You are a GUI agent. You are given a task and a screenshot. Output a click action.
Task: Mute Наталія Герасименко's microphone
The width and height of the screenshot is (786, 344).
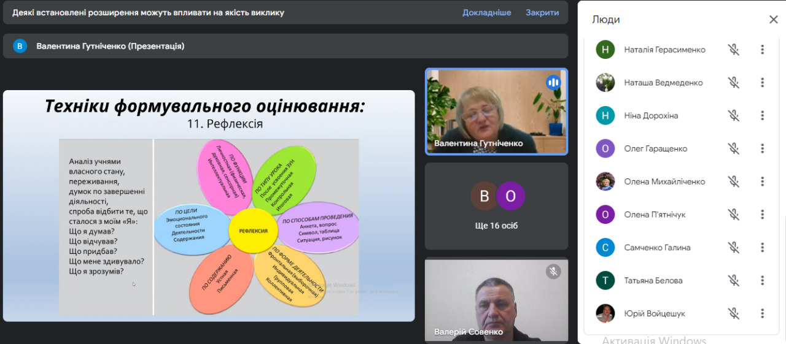point(733,50)
